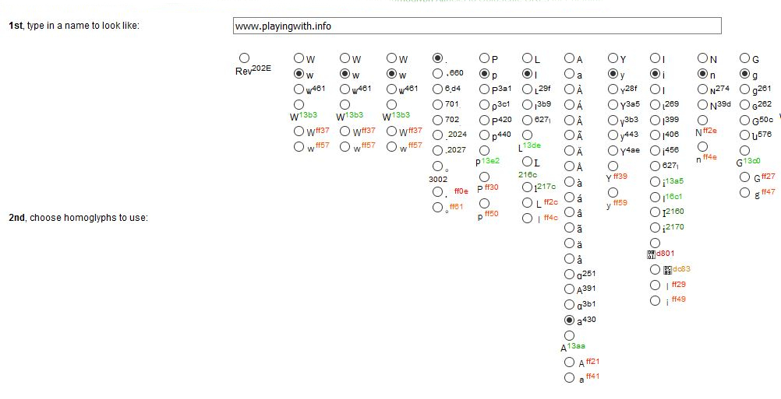Choose the .2024 dot homoglyph option
The width and height of the screenshot is (781, 399).
(438, 135)
